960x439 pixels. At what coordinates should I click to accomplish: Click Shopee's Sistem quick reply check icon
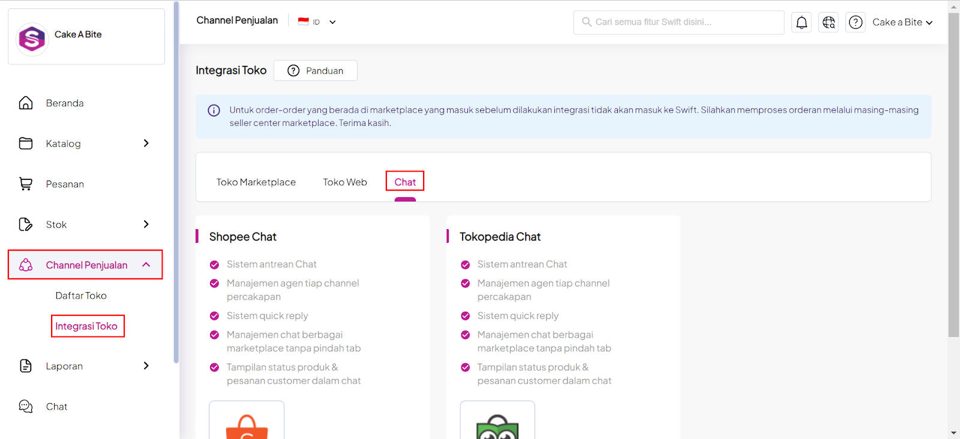214,316
